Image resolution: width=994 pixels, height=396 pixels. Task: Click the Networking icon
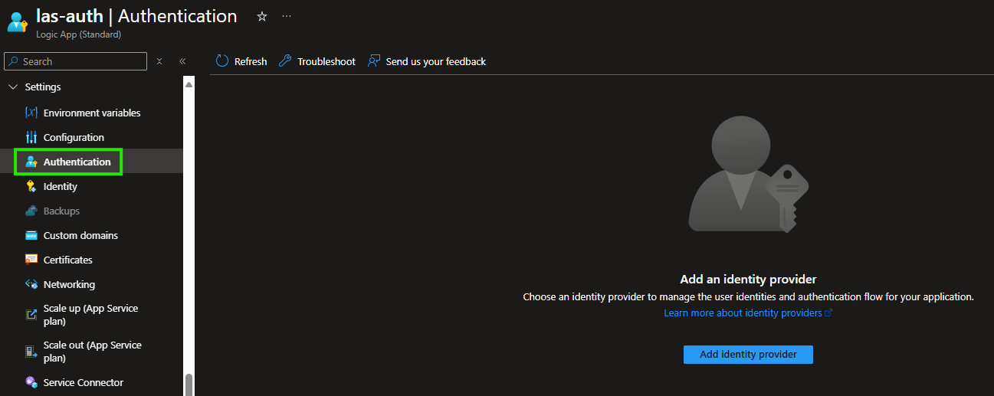coord(31,284)
